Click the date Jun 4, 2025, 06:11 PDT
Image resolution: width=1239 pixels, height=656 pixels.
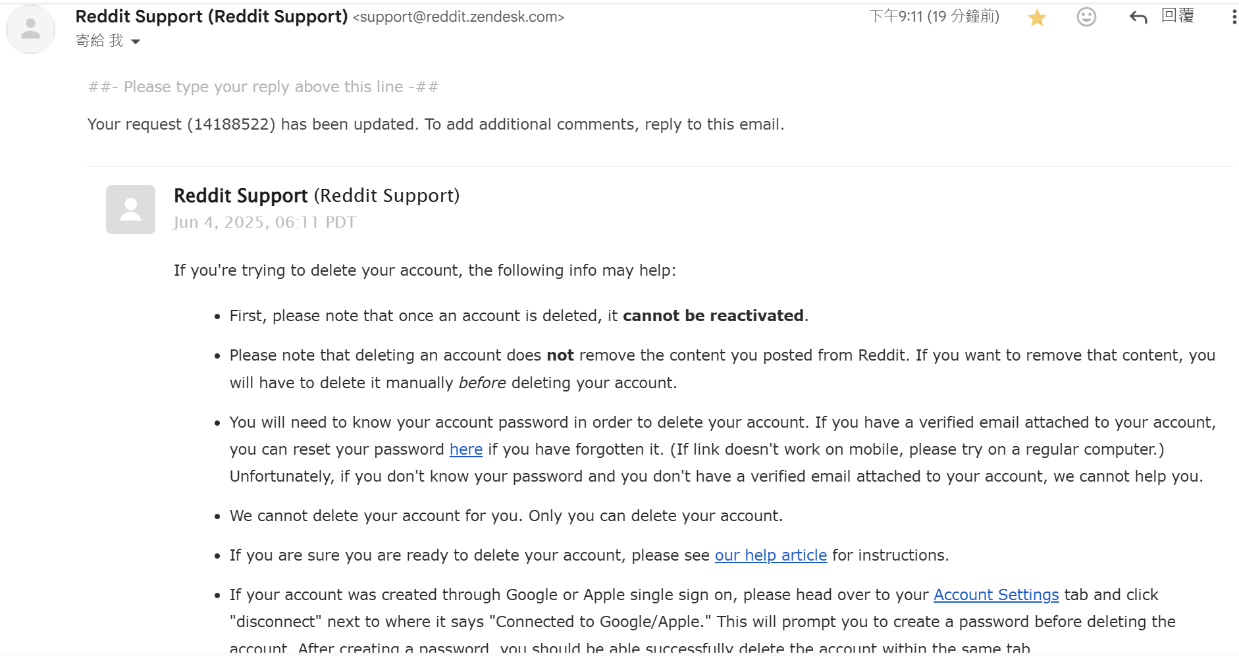[265, 222]
